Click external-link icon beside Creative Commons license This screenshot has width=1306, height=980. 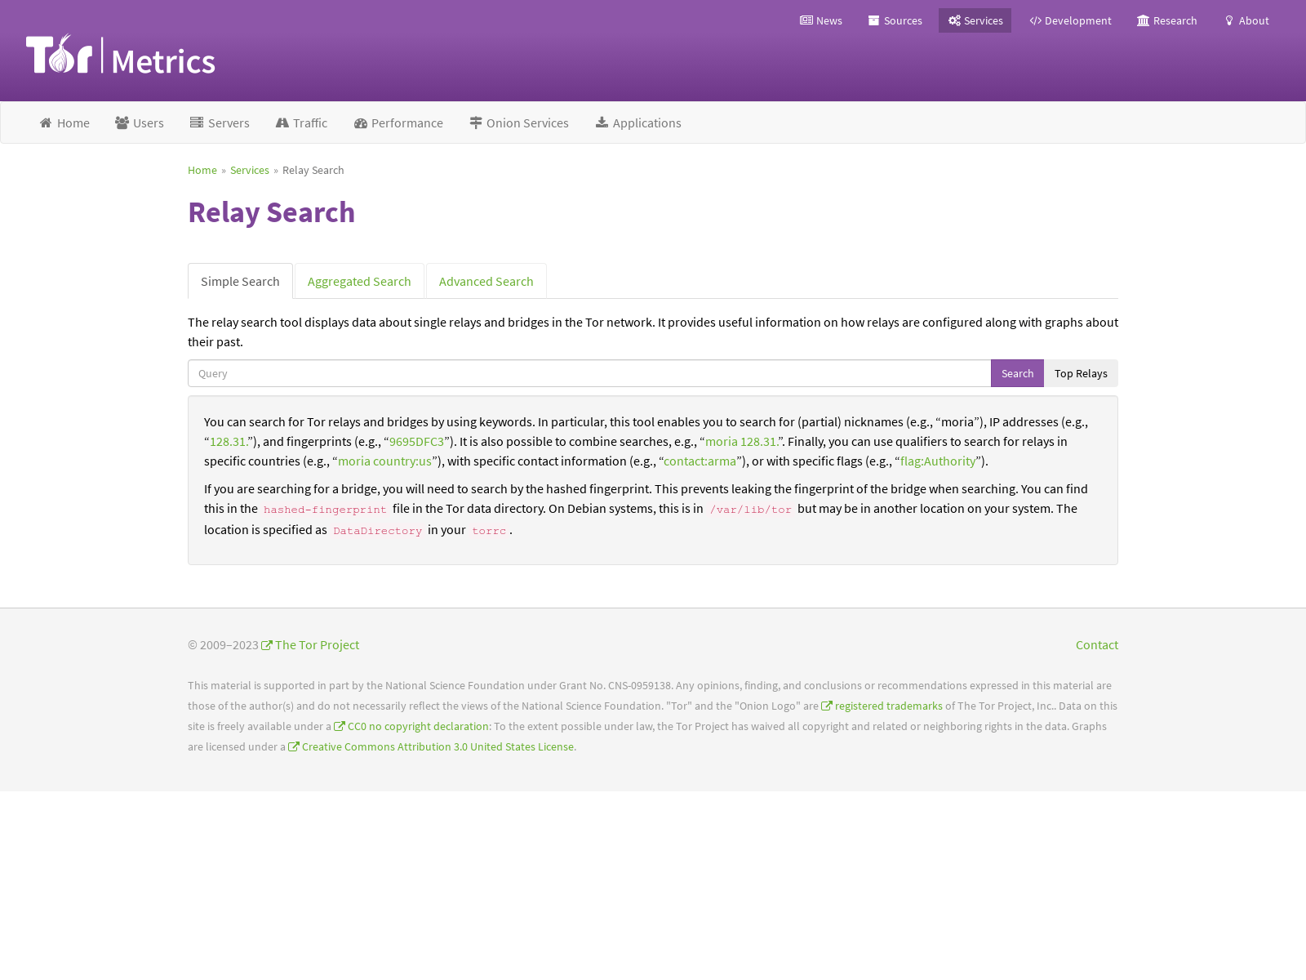[x=294, y=746]
